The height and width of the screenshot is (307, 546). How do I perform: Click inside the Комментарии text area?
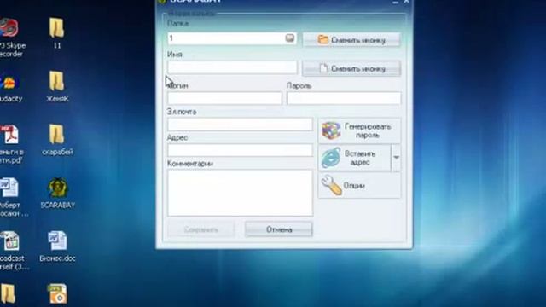point(240,193)
